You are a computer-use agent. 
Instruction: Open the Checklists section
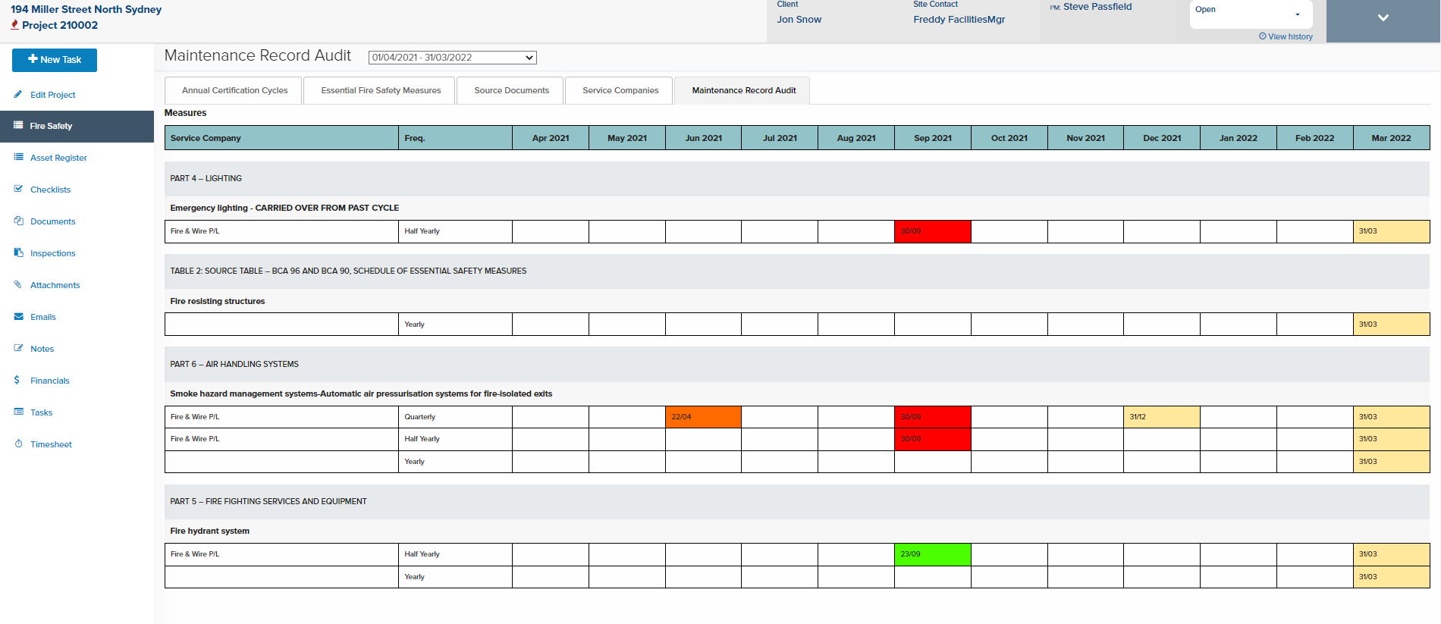click(x=50, y=190)
